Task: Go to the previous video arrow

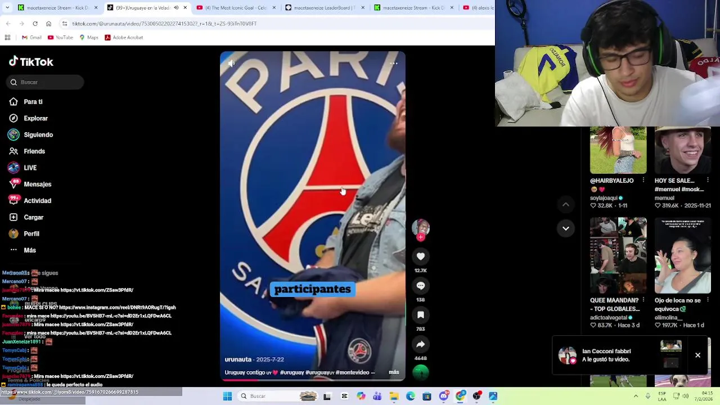Action: coord(566,205)
